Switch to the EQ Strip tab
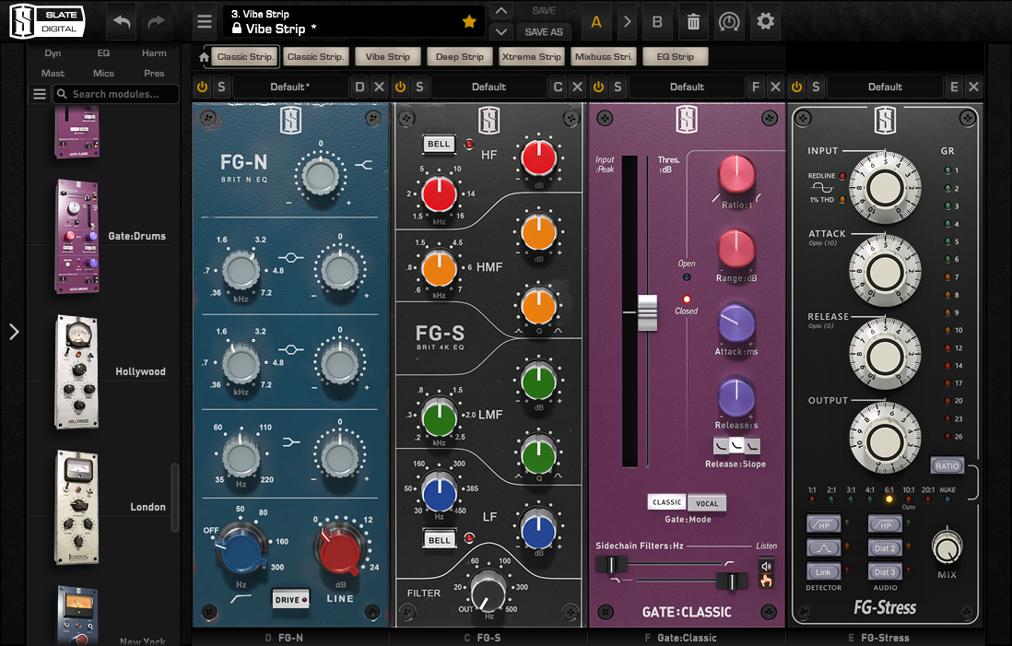 (675, 57)
